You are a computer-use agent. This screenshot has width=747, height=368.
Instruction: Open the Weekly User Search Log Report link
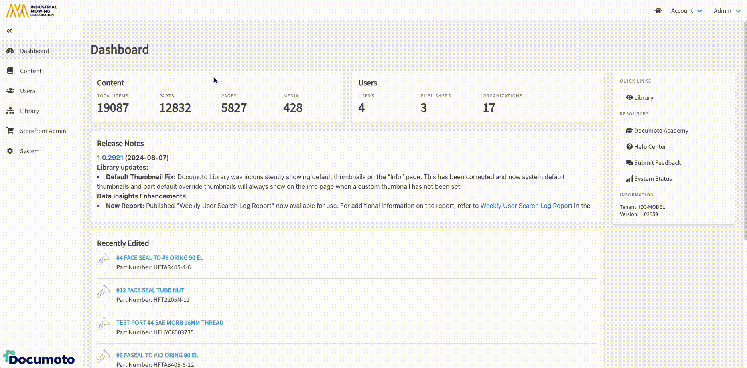[526, 206]
